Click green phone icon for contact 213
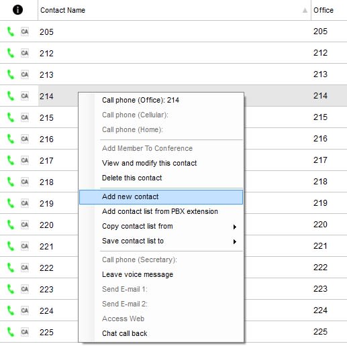The height and width of the screenshot is (346, 347). pyautogui.click(x=11, y=74)
